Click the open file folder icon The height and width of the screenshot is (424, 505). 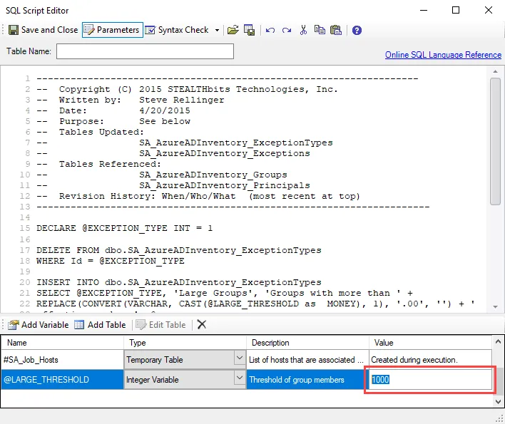tap(233, 30)
